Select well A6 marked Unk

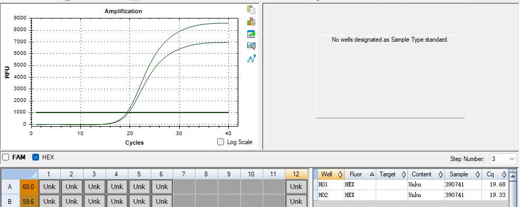162,187
